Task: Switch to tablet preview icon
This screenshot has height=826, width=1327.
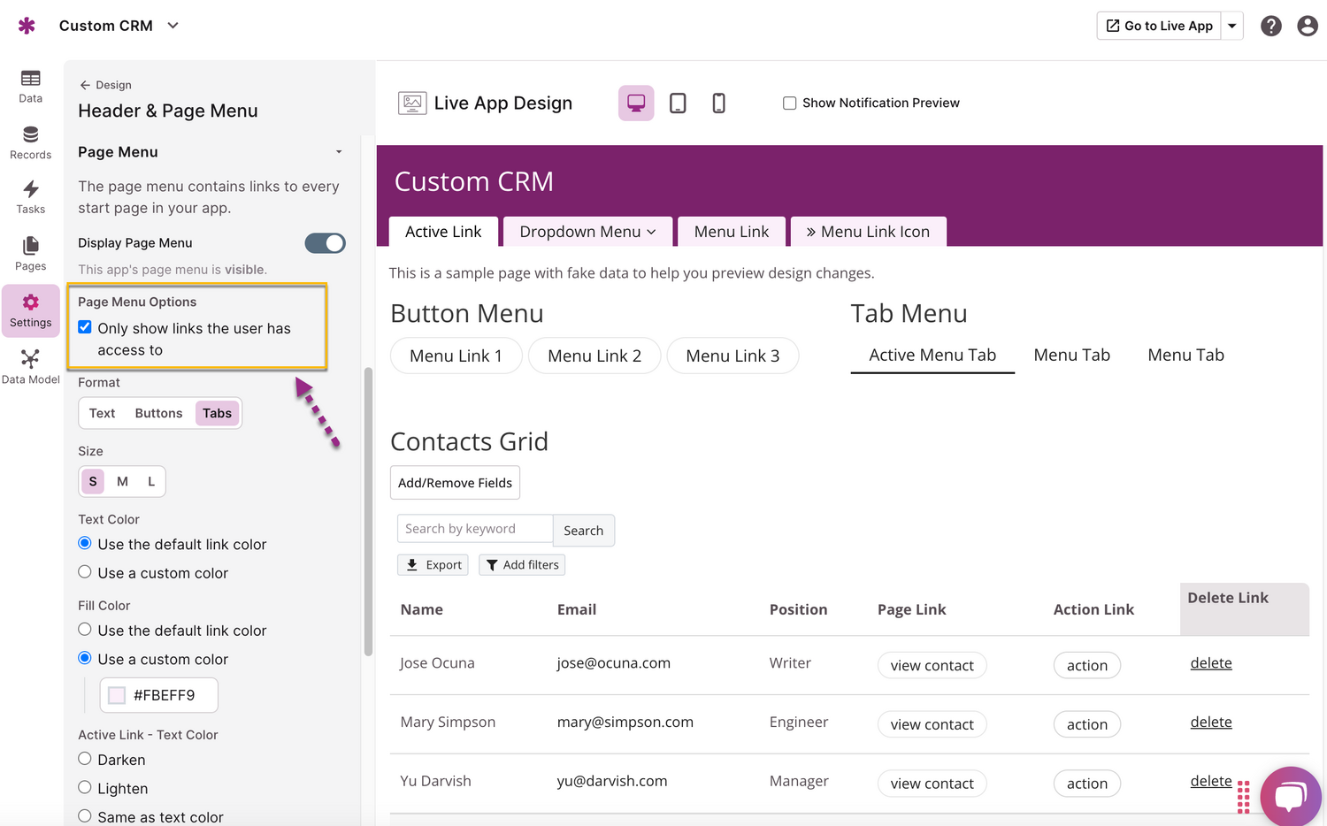Action: pos(678,103)
